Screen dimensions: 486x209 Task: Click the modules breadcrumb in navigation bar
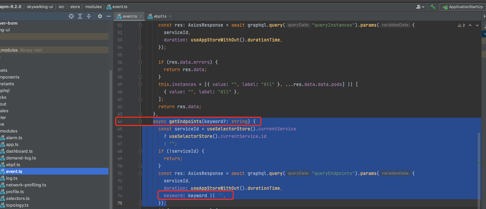tap(93, 7)
